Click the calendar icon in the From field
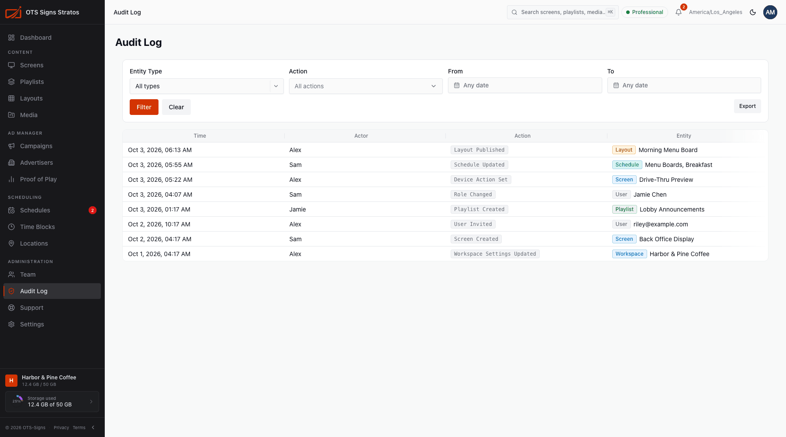This screenshot has width=786, height=437. tap(457, 85)
